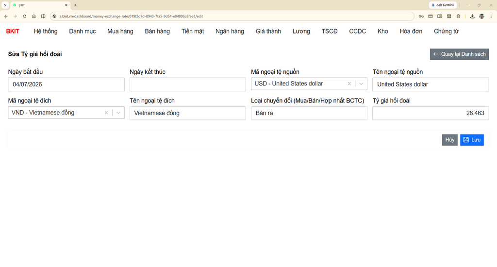Open the Hệ thống menu
Viewport: 497px width, 267px height.
pyautogui.click(x=46, y=31)
